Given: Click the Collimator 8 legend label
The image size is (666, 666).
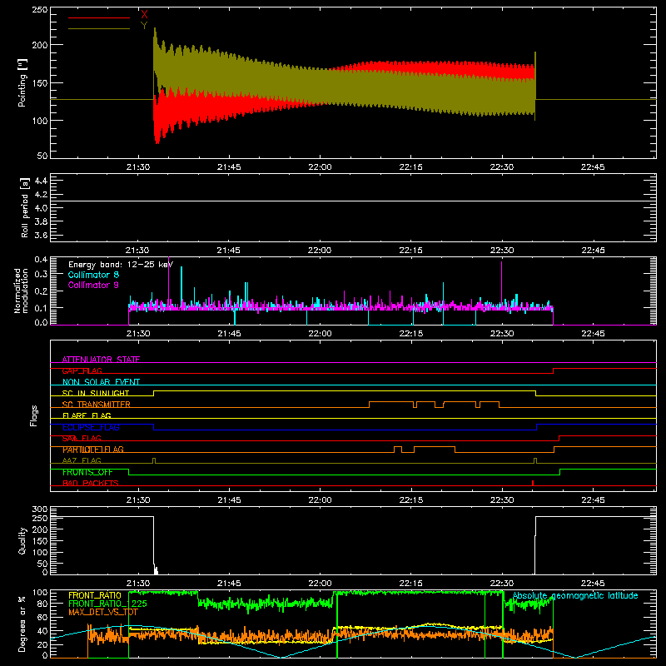Looking at the screenshot, I should (93, 275).
